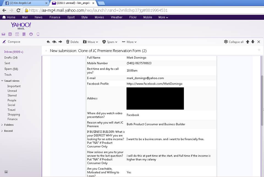Open Sport in the navigation bar
Image resolution: width=264 pixels, height=177 pixels.
coord(71,17)
